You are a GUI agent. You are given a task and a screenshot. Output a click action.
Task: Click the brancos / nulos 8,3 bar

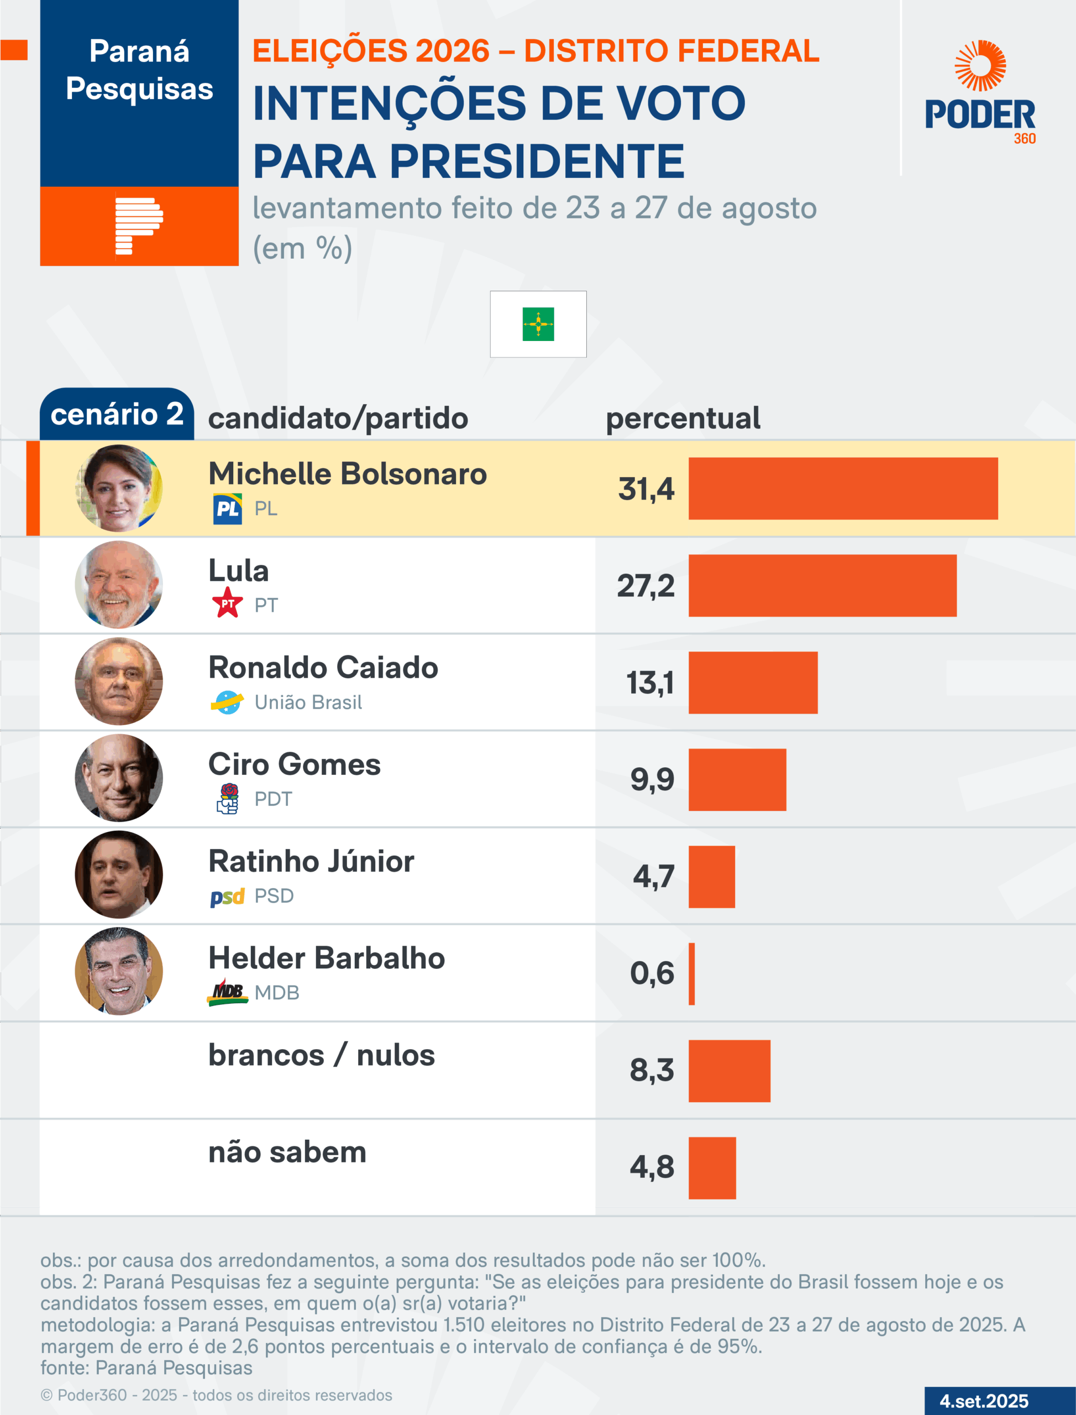[x=729, y=1071]
